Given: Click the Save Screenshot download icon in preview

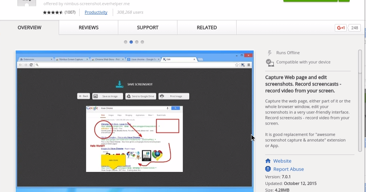Looking at the screenshot, I should tap(119, 84).
